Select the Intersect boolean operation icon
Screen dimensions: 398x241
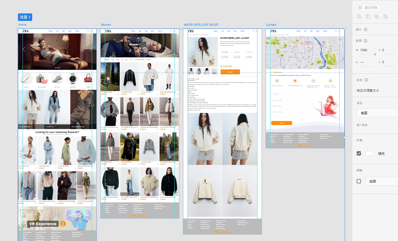(x=377, y=17)
